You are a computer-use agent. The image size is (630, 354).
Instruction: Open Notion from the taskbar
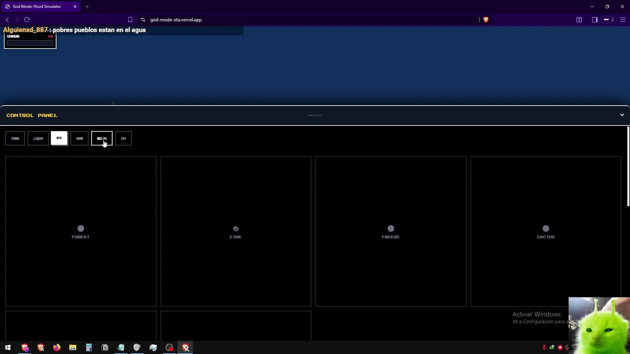click(105, 348)
